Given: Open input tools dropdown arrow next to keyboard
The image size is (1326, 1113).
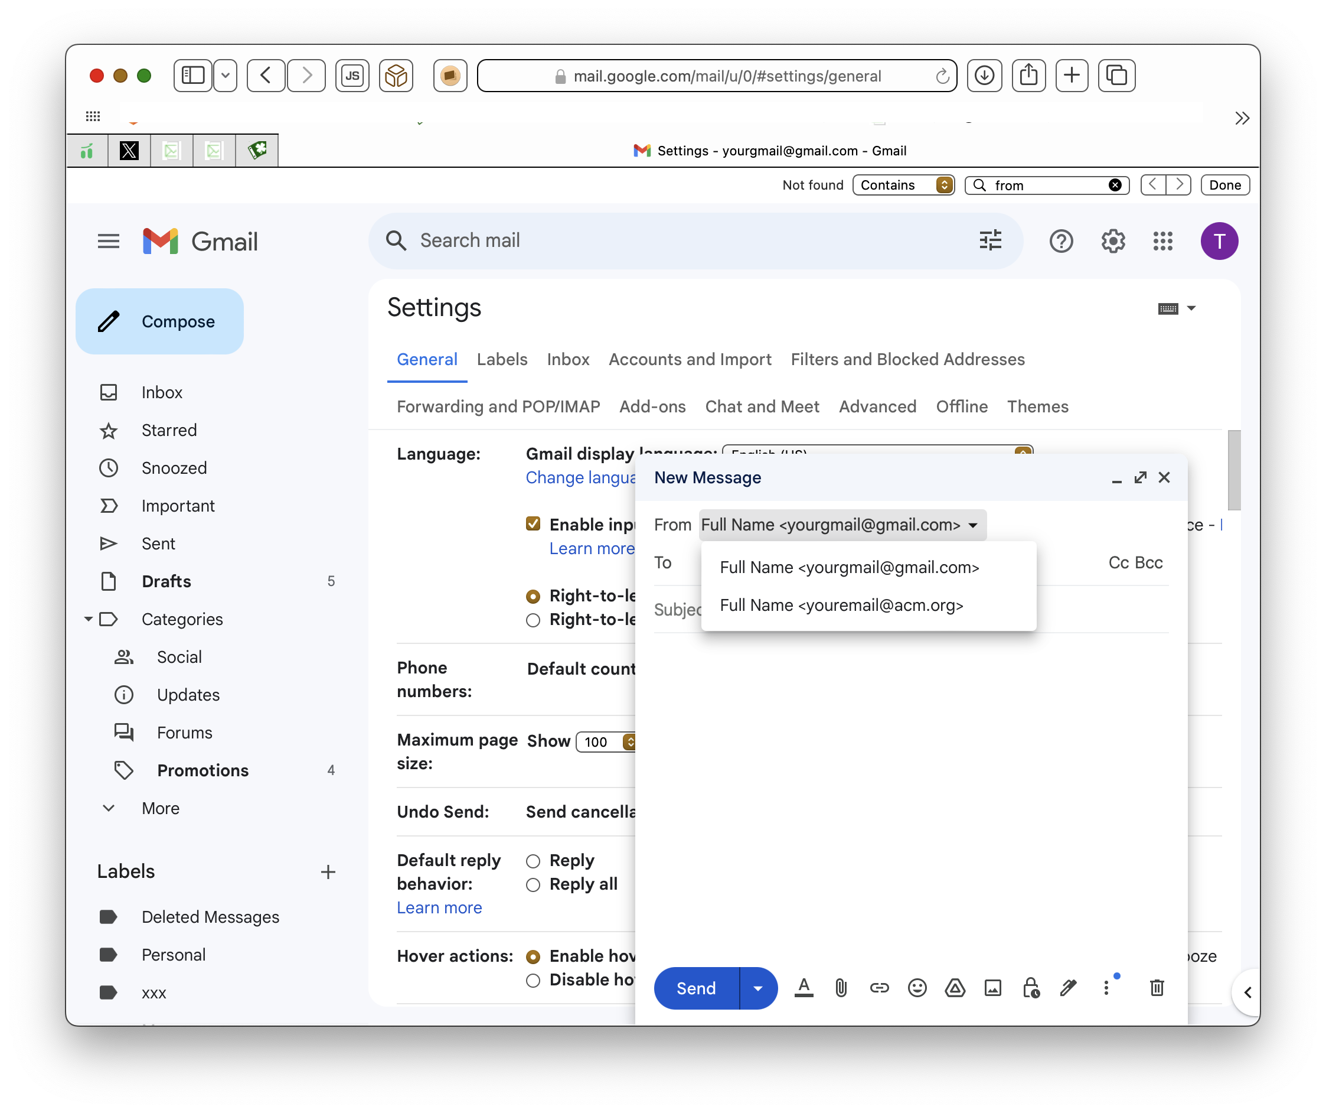Looking at the screenshot, I should 1191,309.
